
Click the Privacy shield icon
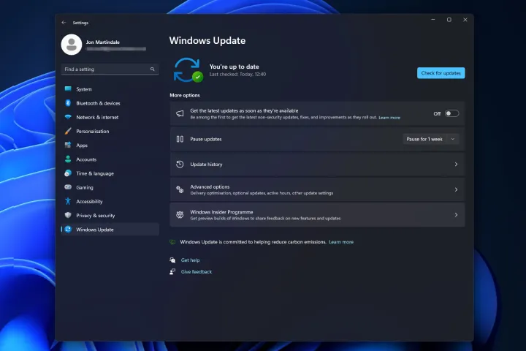tap(68, 215)
